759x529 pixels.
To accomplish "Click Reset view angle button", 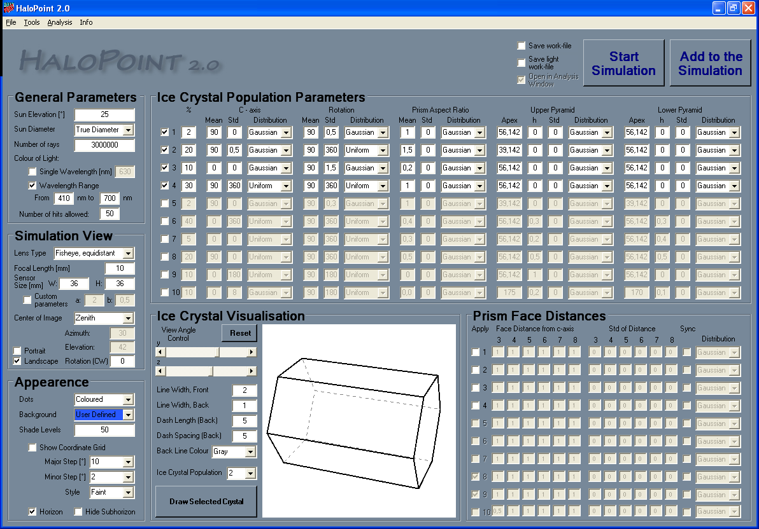I will click(x=240, y=333).
